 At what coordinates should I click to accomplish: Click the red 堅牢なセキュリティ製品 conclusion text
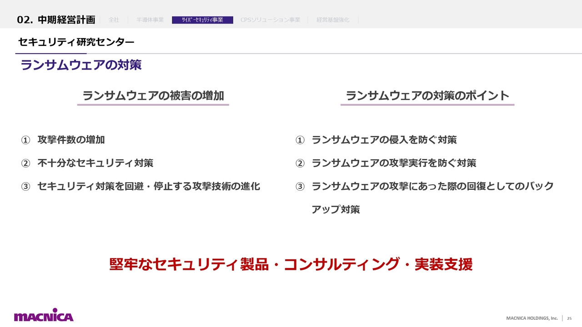point(291,264)
